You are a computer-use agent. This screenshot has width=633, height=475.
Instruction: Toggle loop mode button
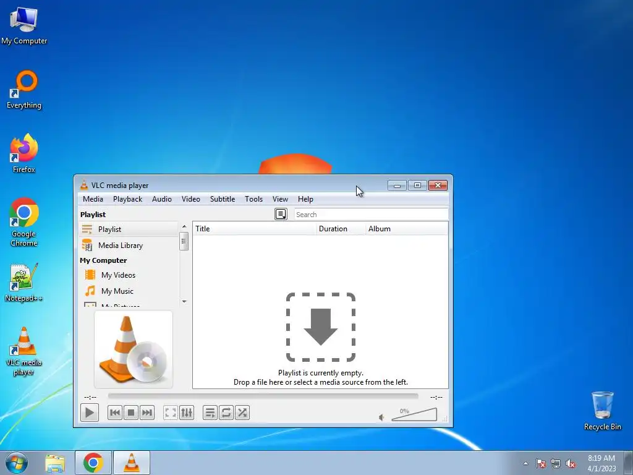click(x=226, y=413)
